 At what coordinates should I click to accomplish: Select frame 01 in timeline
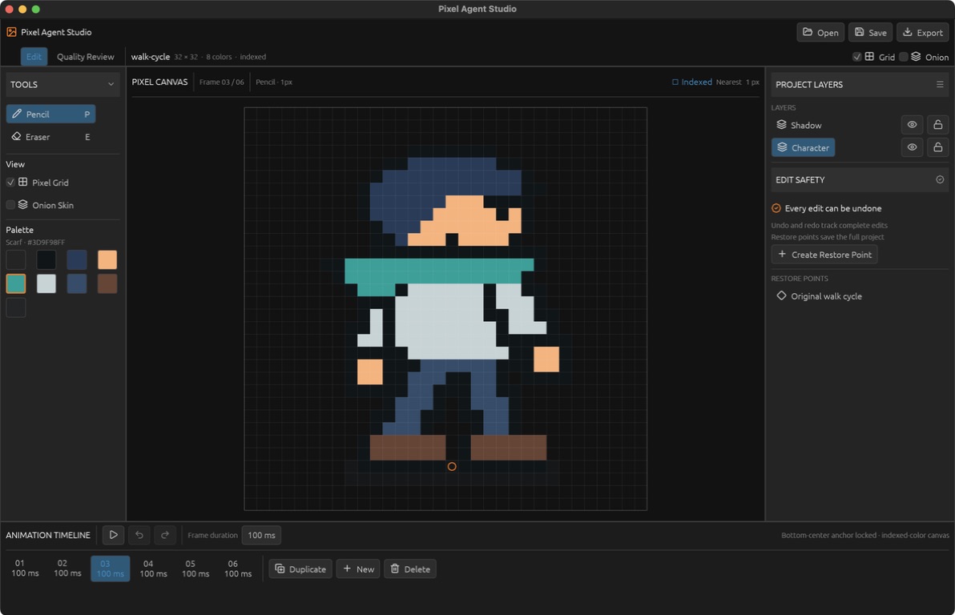tap(25, 569)
